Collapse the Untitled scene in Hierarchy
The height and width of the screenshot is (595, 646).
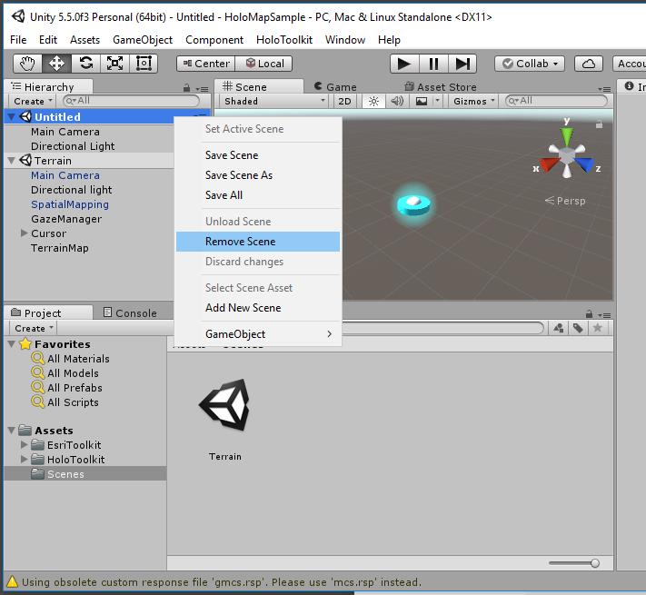click(11, 117)
